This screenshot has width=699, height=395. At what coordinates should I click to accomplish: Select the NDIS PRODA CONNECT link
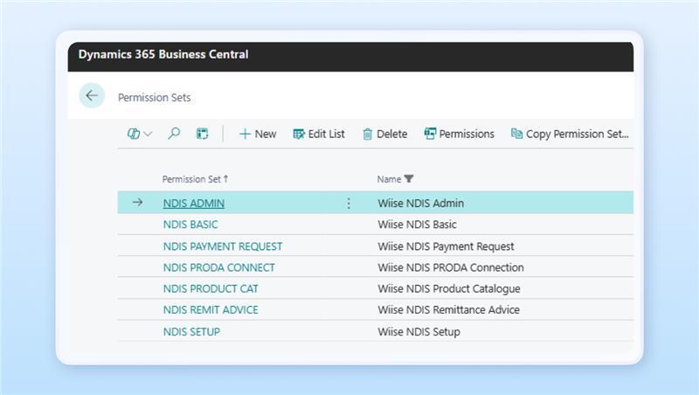(x=218, y=267)
